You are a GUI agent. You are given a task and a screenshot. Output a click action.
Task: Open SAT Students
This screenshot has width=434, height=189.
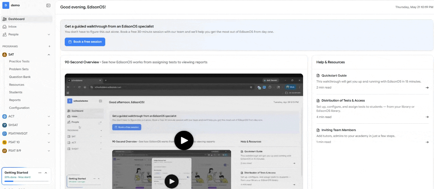click(x=16, y=92)
